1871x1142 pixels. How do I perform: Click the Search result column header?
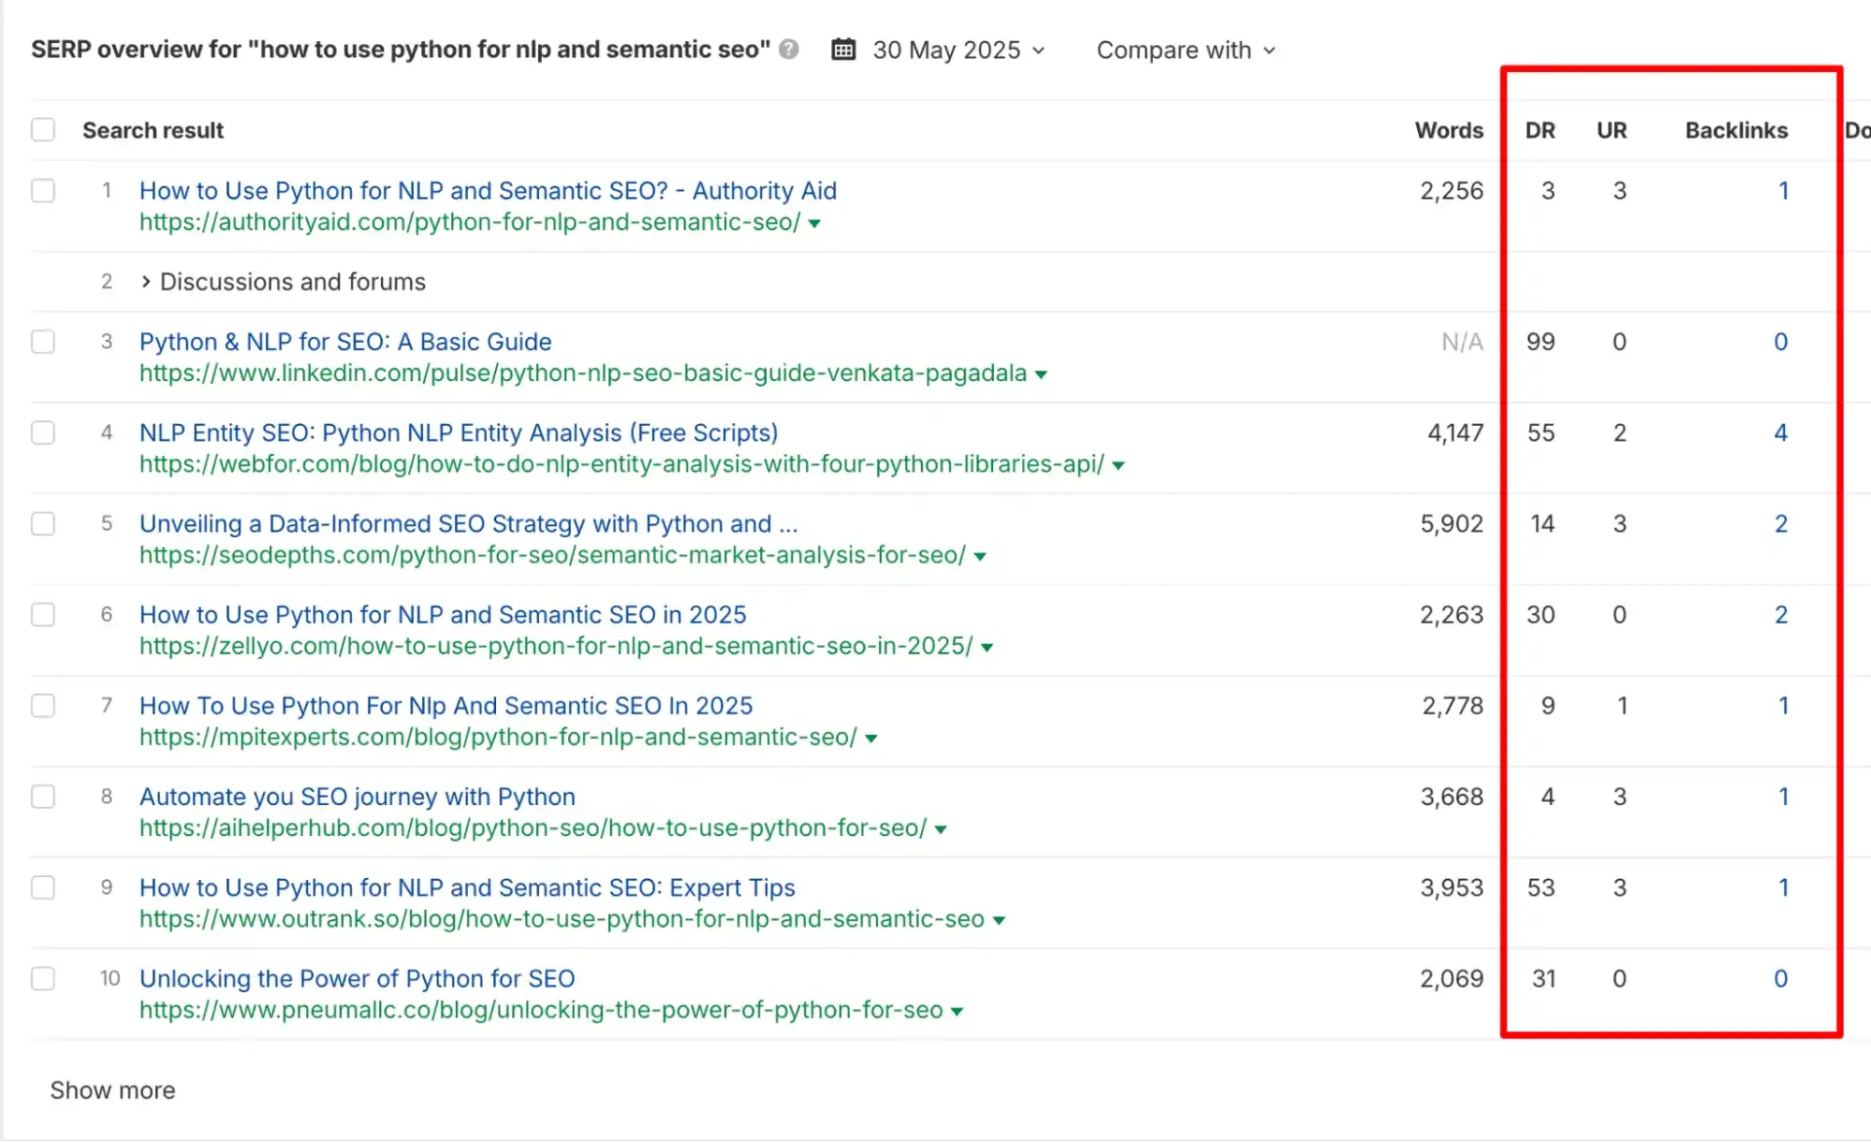pyautogui.click(x=153, y=130)
